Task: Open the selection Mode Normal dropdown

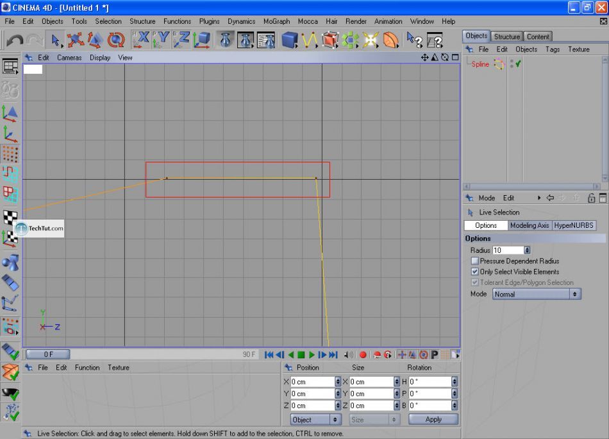Action: [x=537, y=294]
